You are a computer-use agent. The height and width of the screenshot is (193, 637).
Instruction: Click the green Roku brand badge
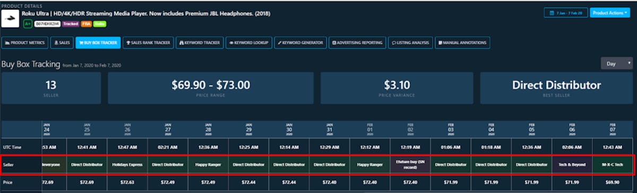99,24
